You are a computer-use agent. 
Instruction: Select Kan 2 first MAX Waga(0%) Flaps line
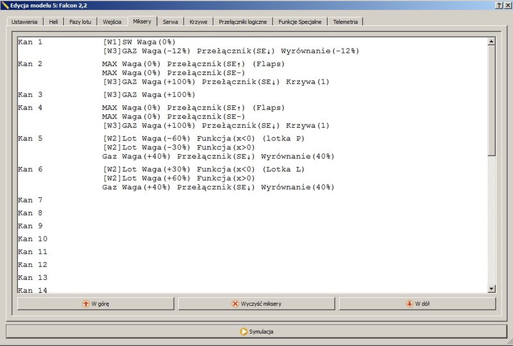point(194,64)
